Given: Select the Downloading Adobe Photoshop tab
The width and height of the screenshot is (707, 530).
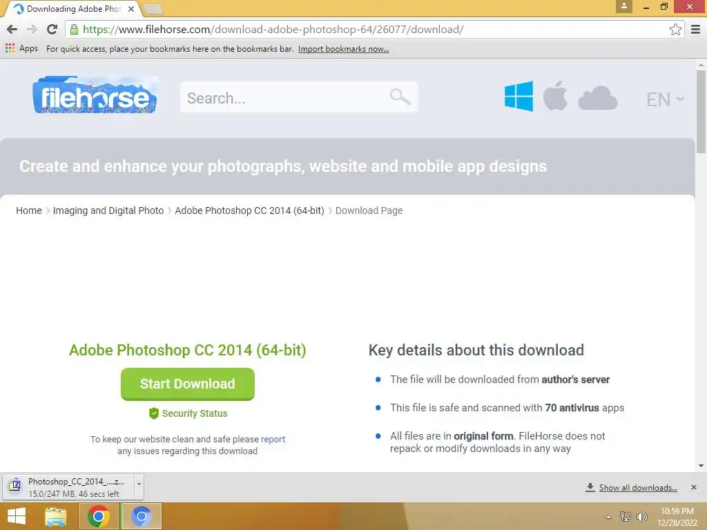Looking at the screenshot, I should coord(73,9).
